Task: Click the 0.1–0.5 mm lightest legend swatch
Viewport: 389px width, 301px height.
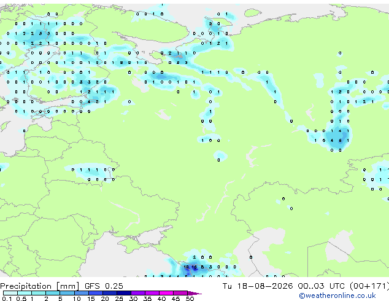Action: pos(10,293)
